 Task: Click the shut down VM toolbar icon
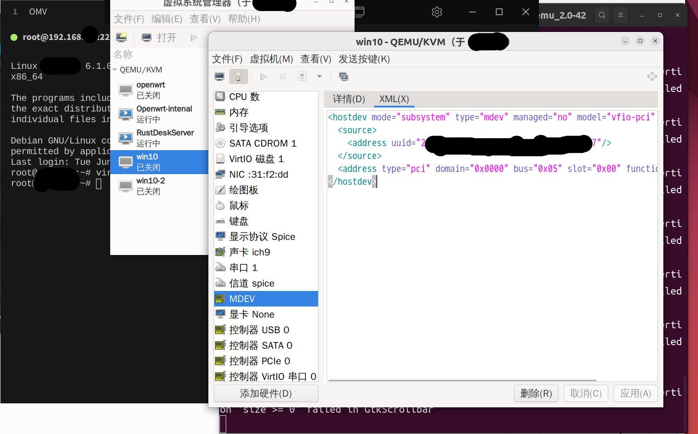pyautogui.click(x=302, y=77)
